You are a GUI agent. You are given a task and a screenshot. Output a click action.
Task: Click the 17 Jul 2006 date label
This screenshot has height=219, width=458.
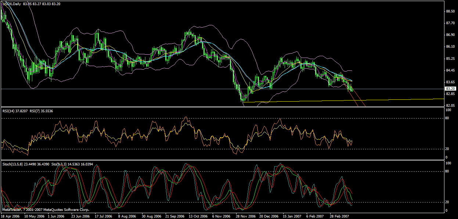tap(104, 216)
